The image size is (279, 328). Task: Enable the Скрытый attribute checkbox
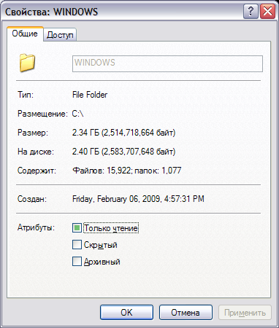coord(77,245)
